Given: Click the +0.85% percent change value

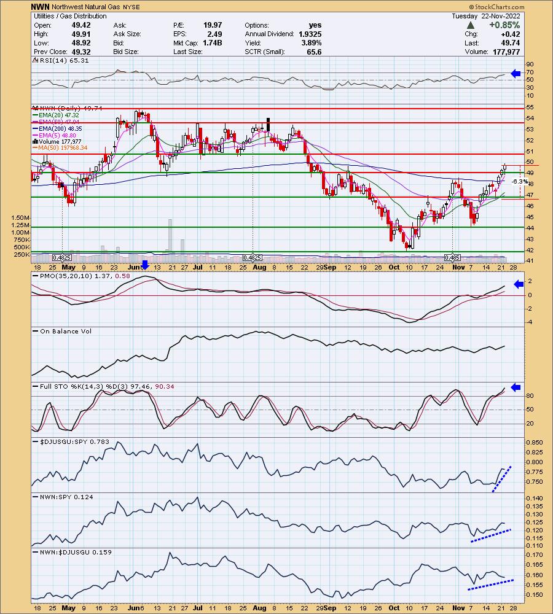Looking at the screenshot, I should [504, 25].
